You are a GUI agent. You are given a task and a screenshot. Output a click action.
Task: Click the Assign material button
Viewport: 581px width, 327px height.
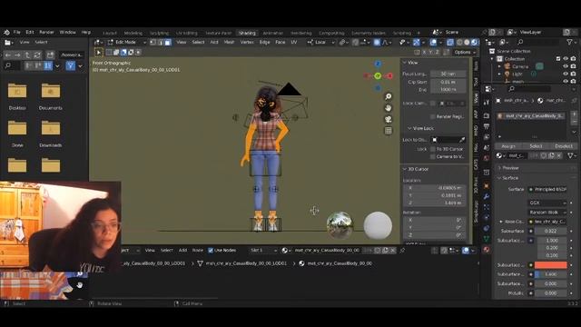508,146
